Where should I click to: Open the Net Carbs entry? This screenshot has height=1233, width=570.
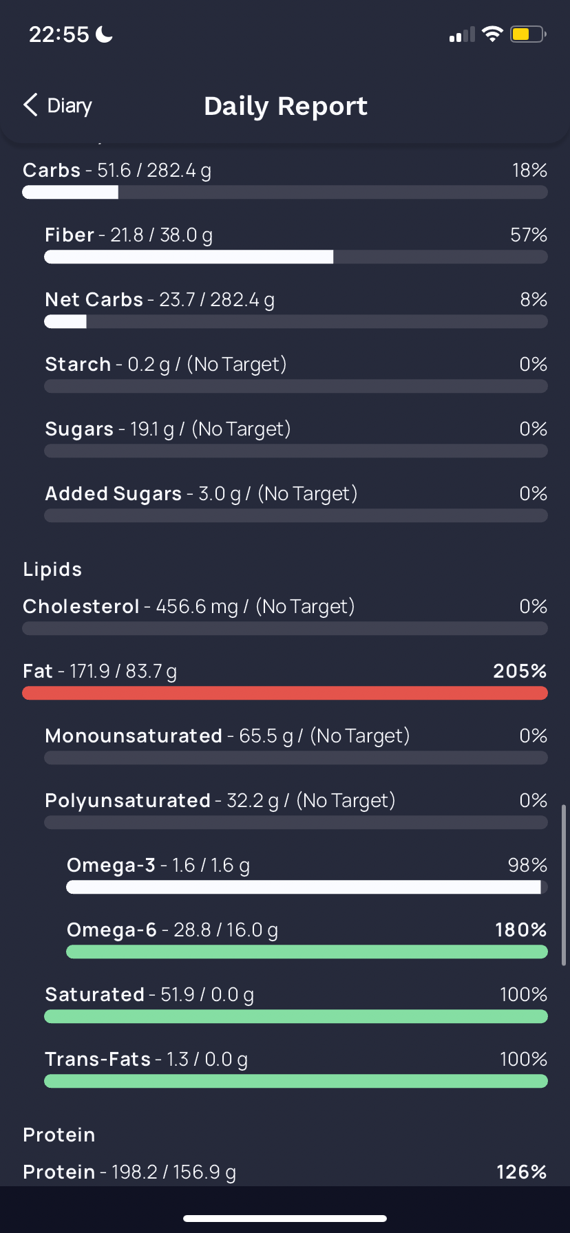click(296, 310)
